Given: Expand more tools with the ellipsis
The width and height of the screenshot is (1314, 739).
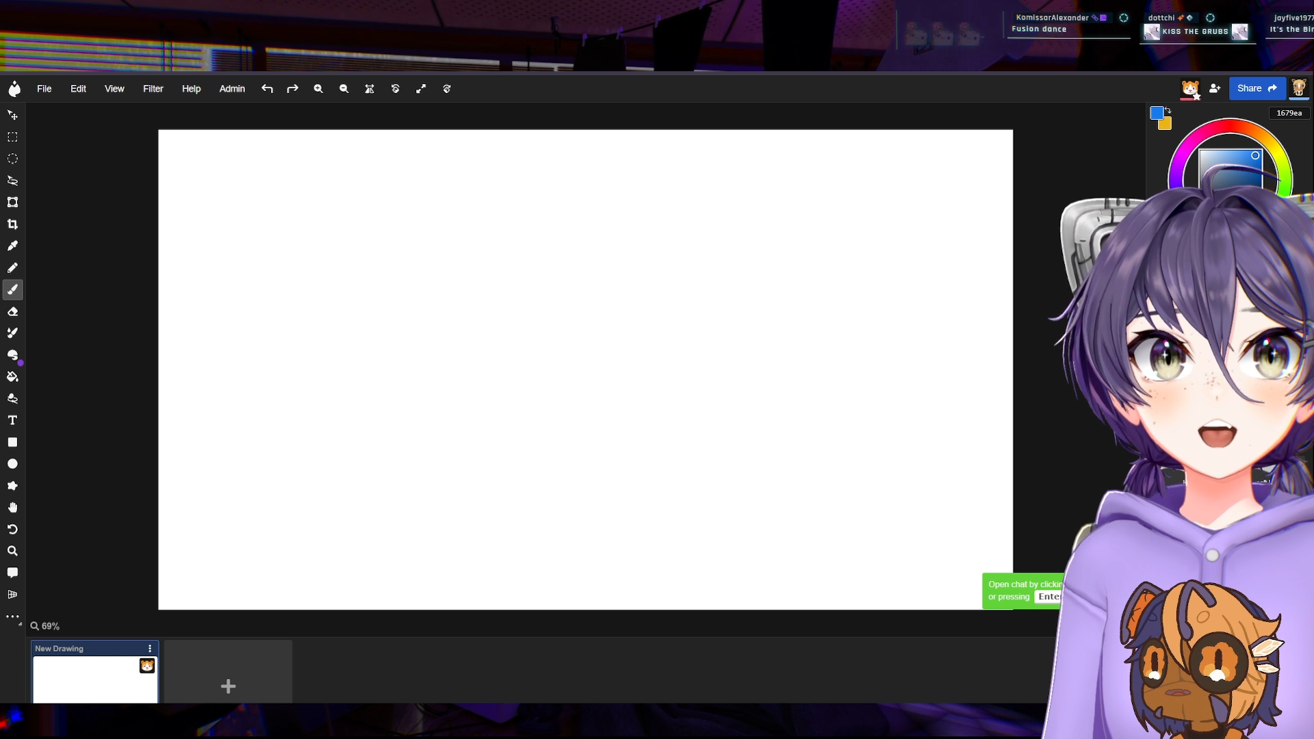Looking at the screenshot, I should [12, 617].
